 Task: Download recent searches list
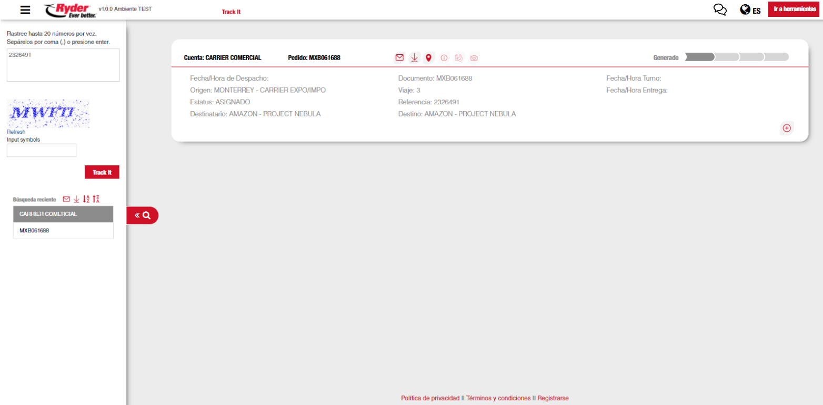tap(76, 199)
